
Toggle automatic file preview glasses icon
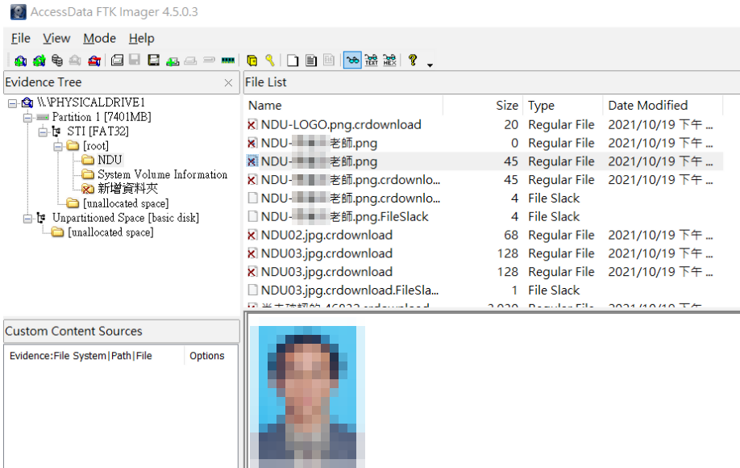point(352,61)
